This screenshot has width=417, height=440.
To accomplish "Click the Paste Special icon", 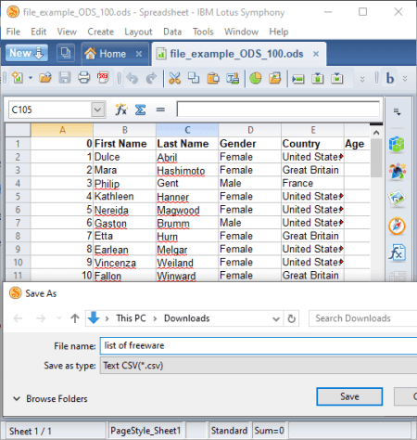I will [x=233, y=78].
